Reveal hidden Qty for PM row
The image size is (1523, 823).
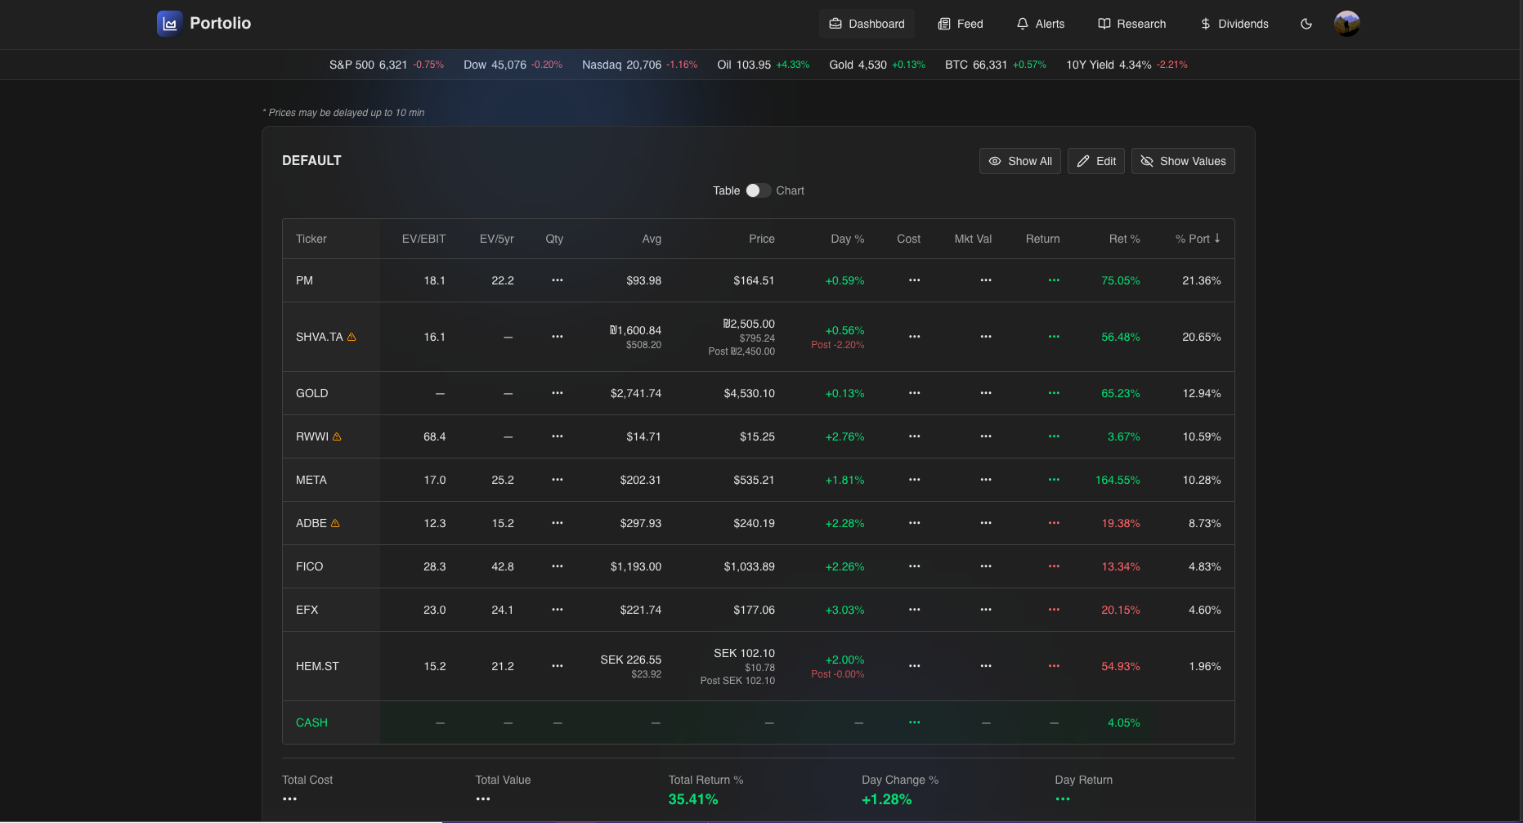[x=558, y=280]
